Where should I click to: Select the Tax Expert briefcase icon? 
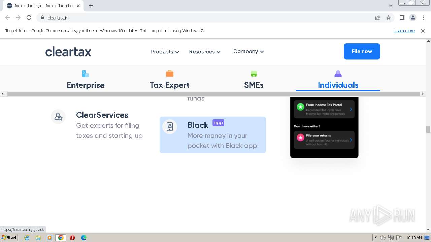tap(170, 73)
